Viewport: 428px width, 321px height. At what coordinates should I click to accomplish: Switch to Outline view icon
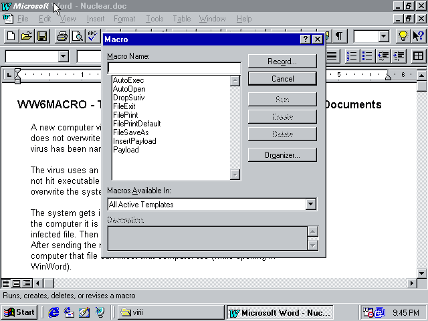click(x=27, y=284)
